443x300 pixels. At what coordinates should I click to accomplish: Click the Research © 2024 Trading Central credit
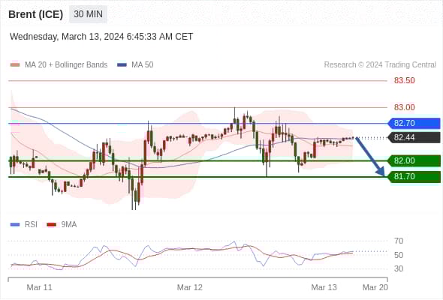pyautogui.click(x=380, y=65)
